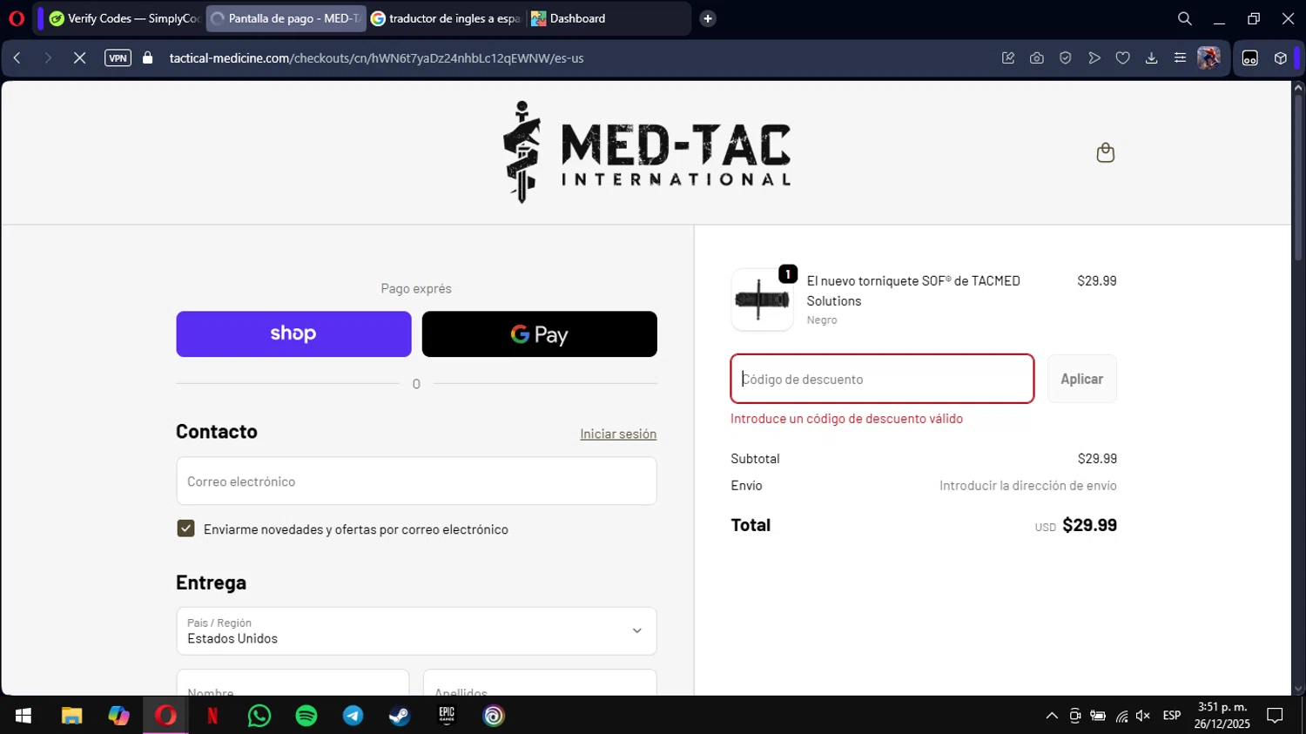Open Opera tab search magnifier
Image resolution: width=1306 pixels, height=734 pixels.
pos(1184,18)
